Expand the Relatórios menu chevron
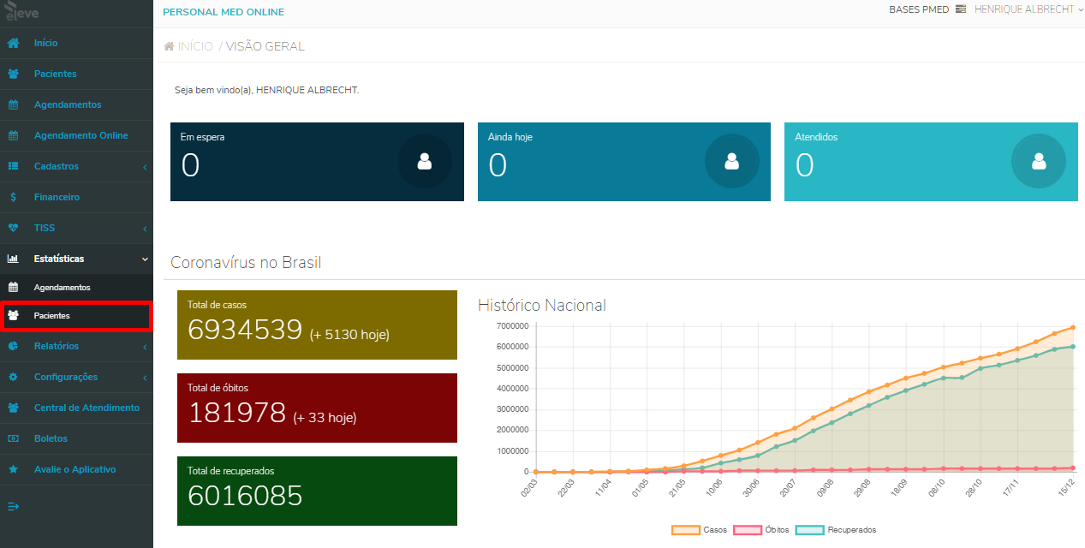The image size is (1085, 548). [x=145, y=347]
